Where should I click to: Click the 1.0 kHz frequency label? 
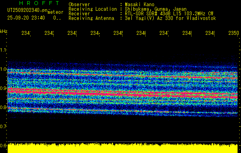[3, 69]
